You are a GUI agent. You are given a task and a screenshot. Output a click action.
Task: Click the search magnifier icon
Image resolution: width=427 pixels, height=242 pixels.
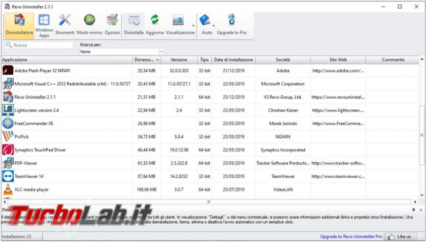9,45
